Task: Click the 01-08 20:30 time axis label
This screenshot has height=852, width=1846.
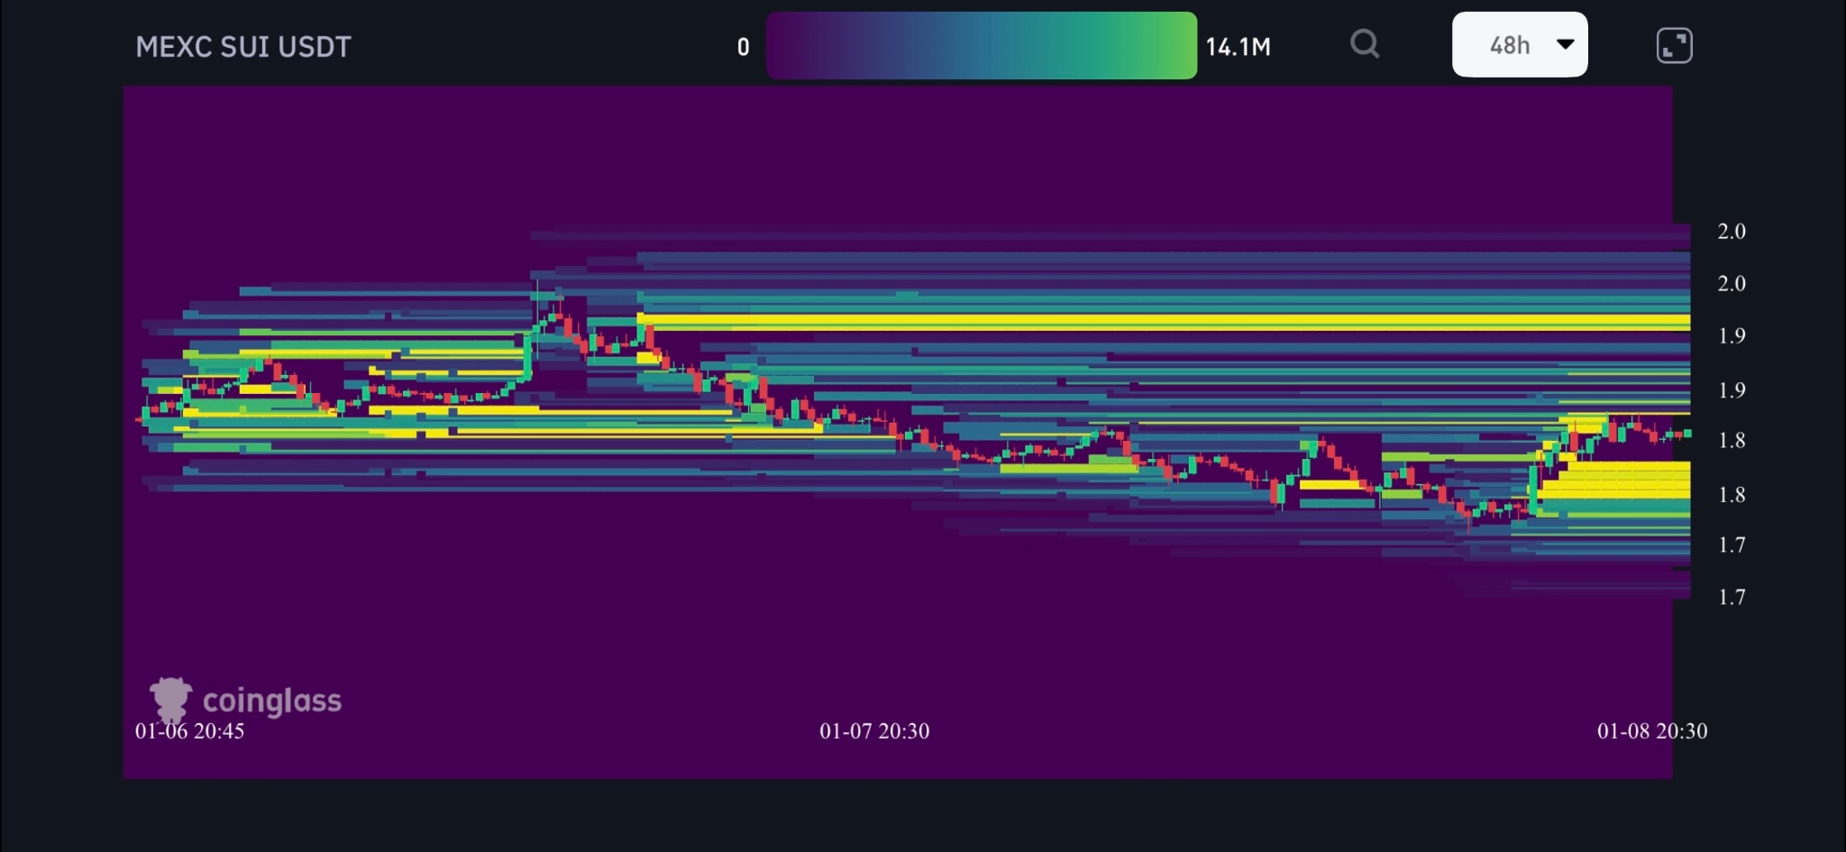Action: [x=1652, y=731]
